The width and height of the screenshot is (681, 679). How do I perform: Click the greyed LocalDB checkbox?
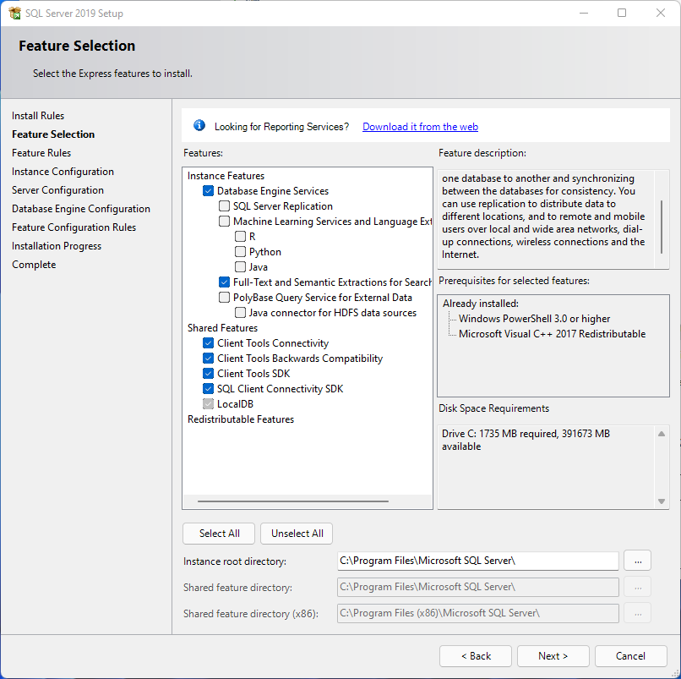click(208, 404)
